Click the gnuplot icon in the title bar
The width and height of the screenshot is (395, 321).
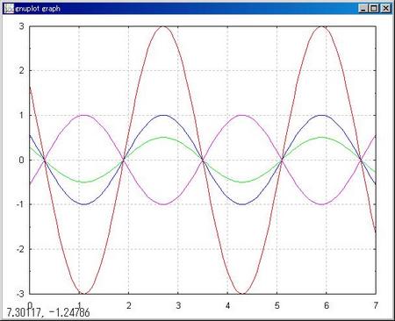(10, 9)
